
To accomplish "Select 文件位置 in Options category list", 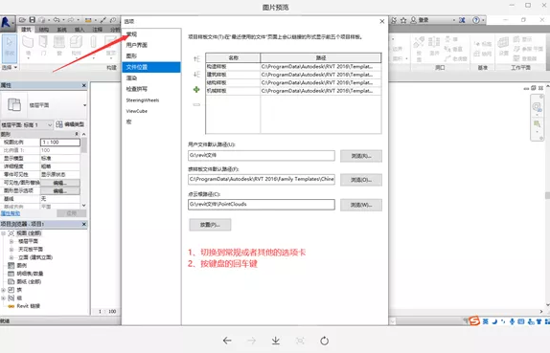I will click(151, 67).
